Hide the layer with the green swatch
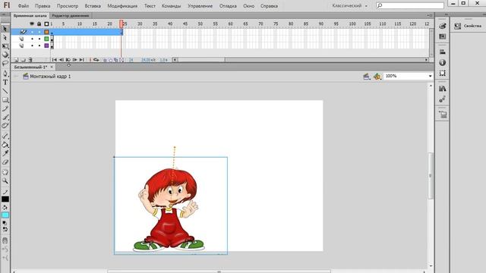 [32, 39]
